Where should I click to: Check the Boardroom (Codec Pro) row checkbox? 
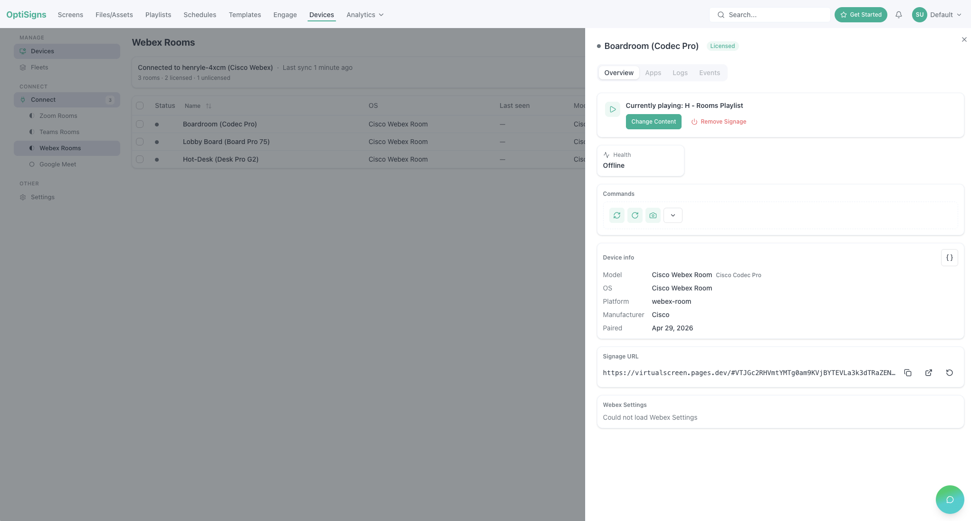[140, 124]
